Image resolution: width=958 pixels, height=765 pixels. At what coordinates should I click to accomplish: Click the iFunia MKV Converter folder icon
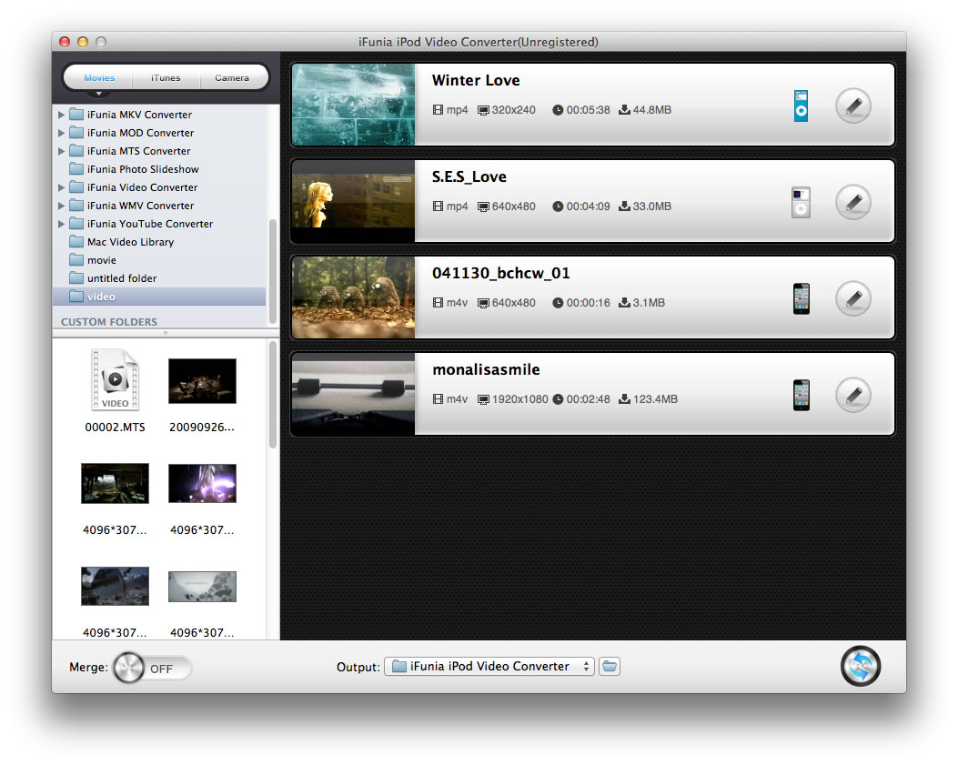point(76,115)
